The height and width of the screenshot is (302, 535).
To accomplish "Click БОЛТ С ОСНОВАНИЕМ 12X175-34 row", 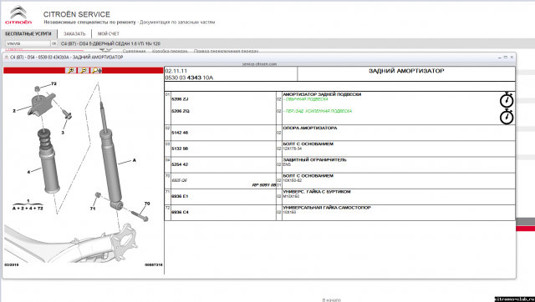I will point(339,148).
